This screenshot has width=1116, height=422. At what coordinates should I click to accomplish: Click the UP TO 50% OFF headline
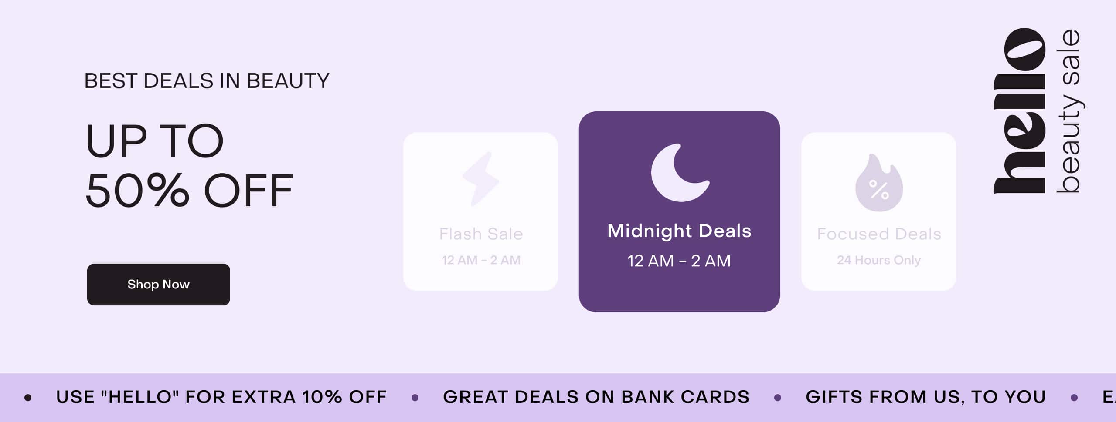point(189,165)
